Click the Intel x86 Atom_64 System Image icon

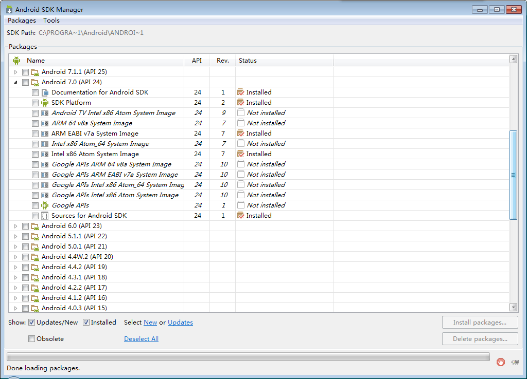[45, 144]
